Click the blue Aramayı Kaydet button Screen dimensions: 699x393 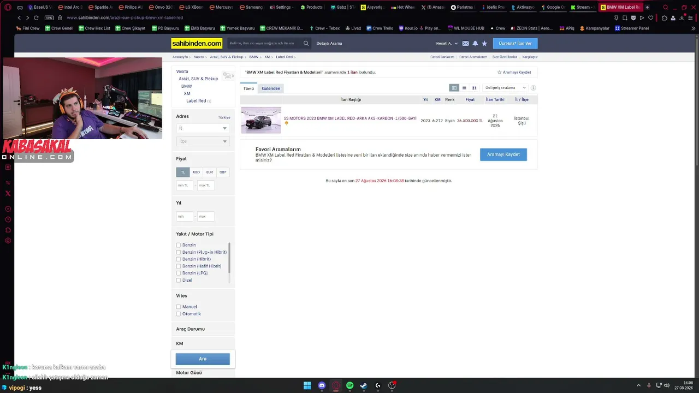coord(503,154)
